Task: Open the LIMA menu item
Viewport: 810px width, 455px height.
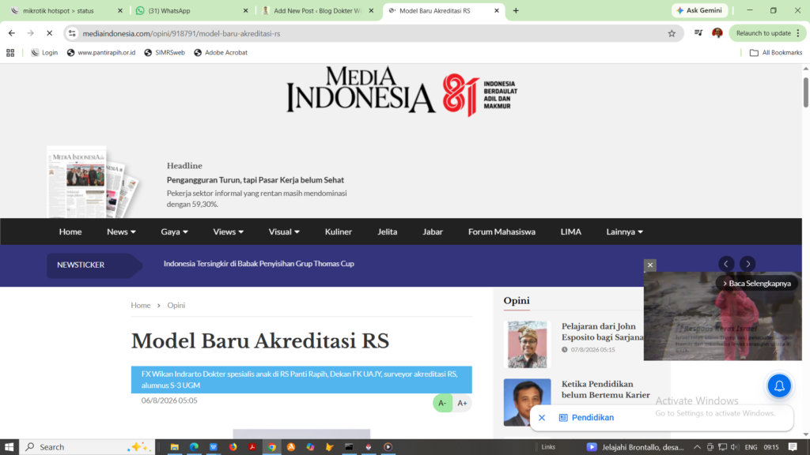Action: [571, 231]
